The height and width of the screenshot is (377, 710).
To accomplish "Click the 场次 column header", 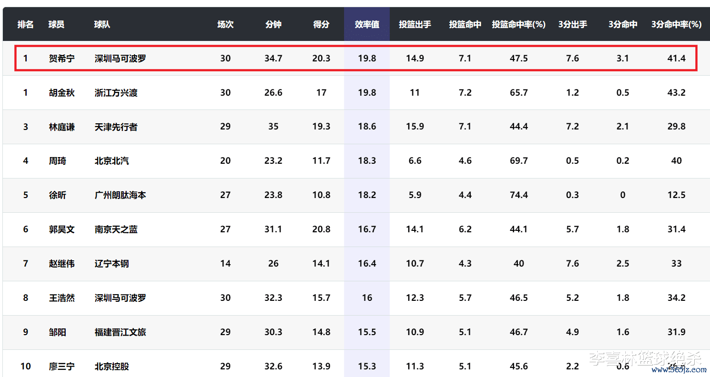I will pyautogui.click(x=225, y=24).
